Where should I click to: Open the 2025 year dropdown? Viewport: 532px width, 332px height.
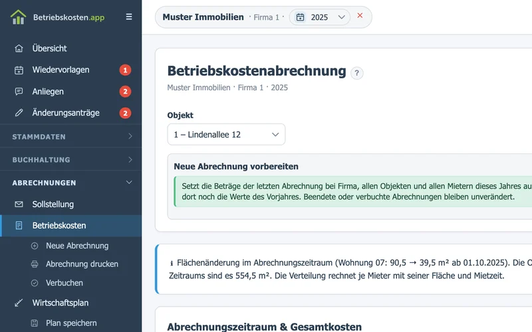(x=320, y=17)
